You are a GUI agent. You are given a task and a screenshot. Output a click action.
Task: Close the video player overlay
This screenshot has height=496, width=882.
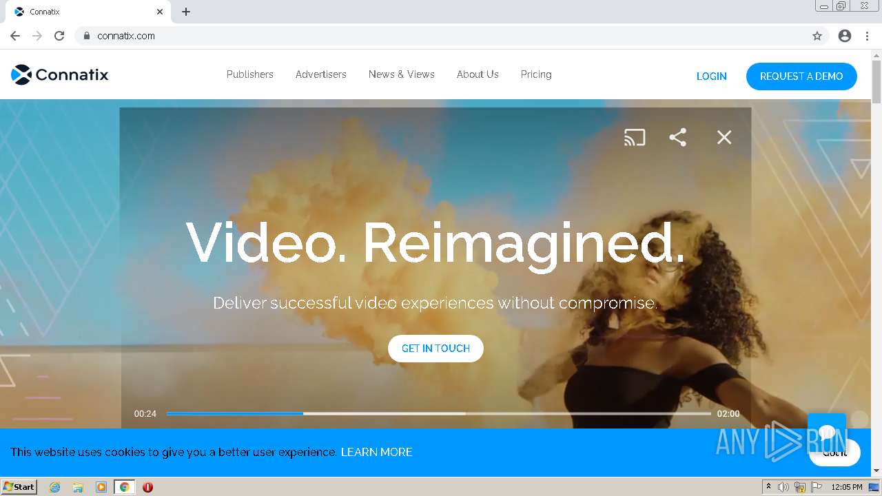[724, 137]
